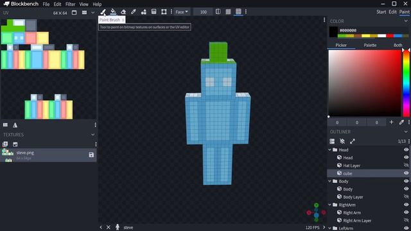Click inside the color saturation picker area
This screenshot has width=411, height=231.
[365, 83]
